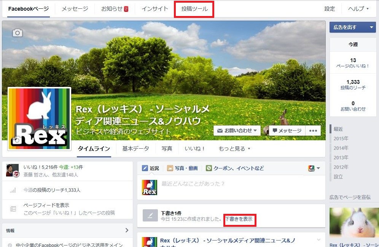Screen dimensions: 379x247
Task: Select 写真・動画 composer option
Action: pos(183,168)
